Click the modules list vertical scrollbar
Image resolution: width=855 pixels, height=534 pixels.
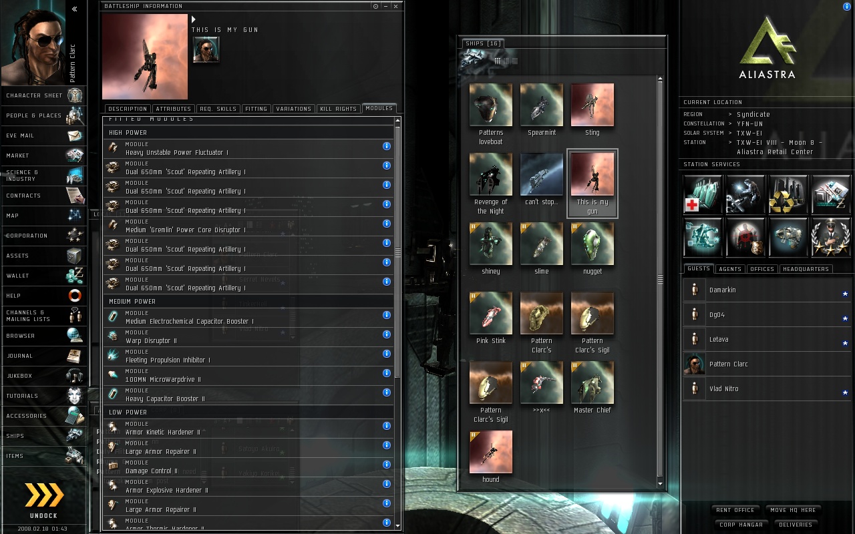coord(398,254)
